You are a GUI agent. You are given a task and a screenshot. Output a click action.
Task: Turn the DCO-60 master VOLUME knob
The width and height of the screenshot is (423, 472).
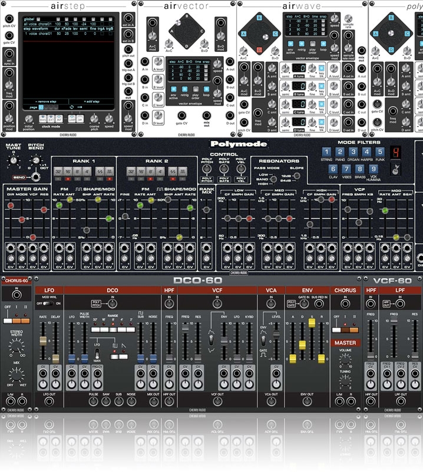point(345,360)
